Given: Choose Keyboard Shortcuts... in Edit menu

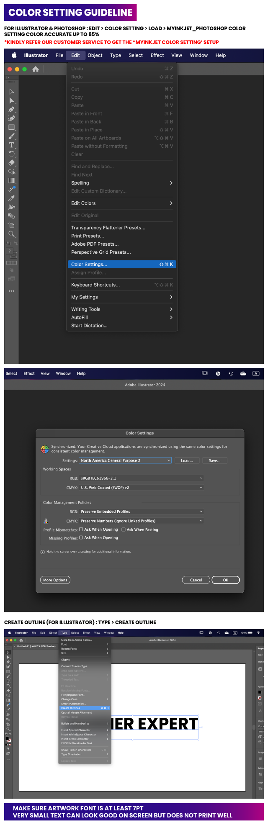Looking at the screenshot, I should point(122,285).
